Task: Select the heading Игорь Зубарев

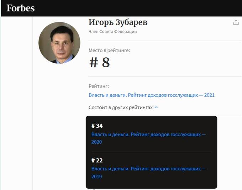Action: pyautogui.click(x=118, y=22)
